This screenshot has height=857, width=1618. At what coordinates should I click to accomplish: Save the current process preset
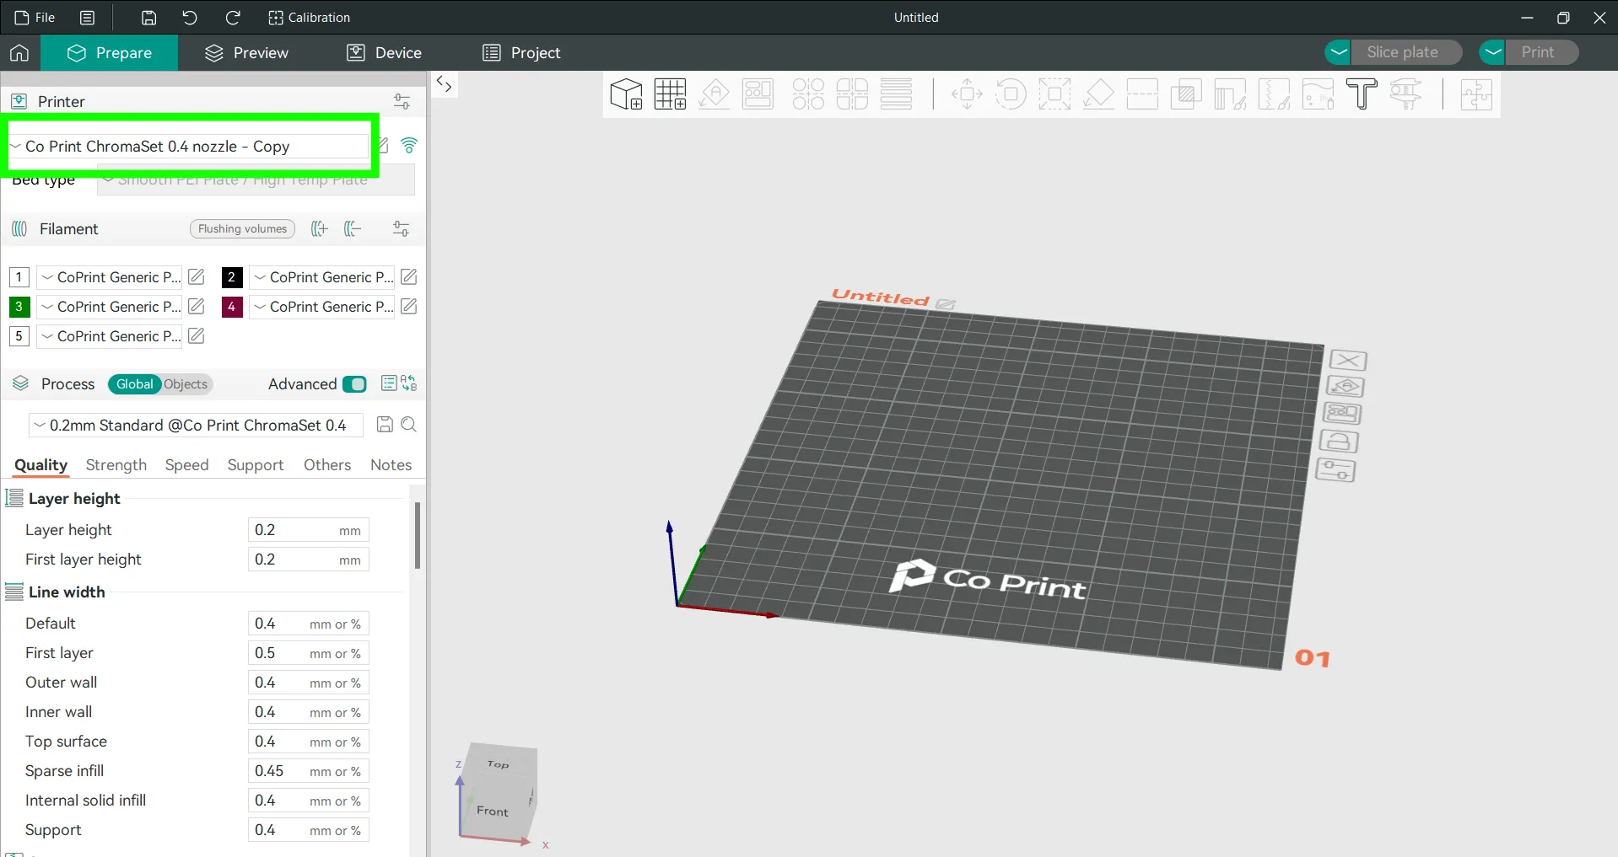[385, 425]
